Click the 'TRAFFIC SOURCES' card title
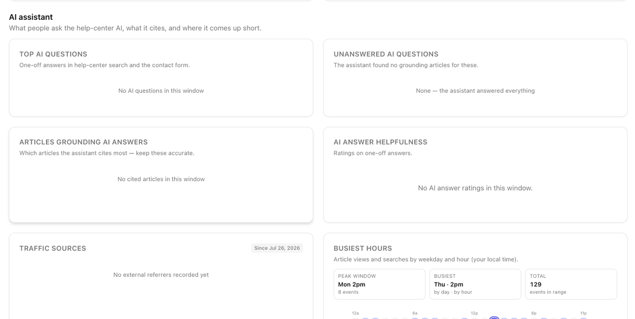The width and height of the screenshot is (635, 319). coord(53,248)
